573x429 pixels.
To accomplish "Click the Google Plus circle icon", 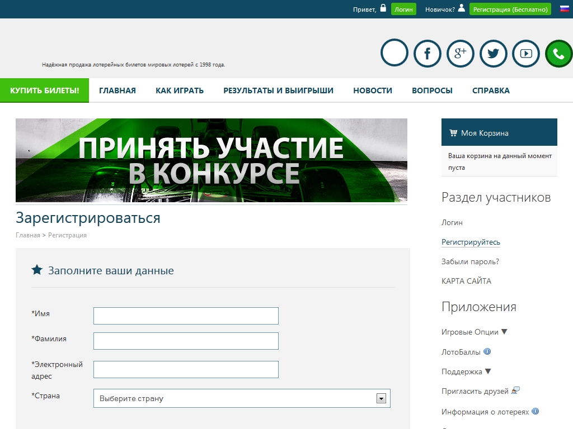I will (x=461, y=54).
